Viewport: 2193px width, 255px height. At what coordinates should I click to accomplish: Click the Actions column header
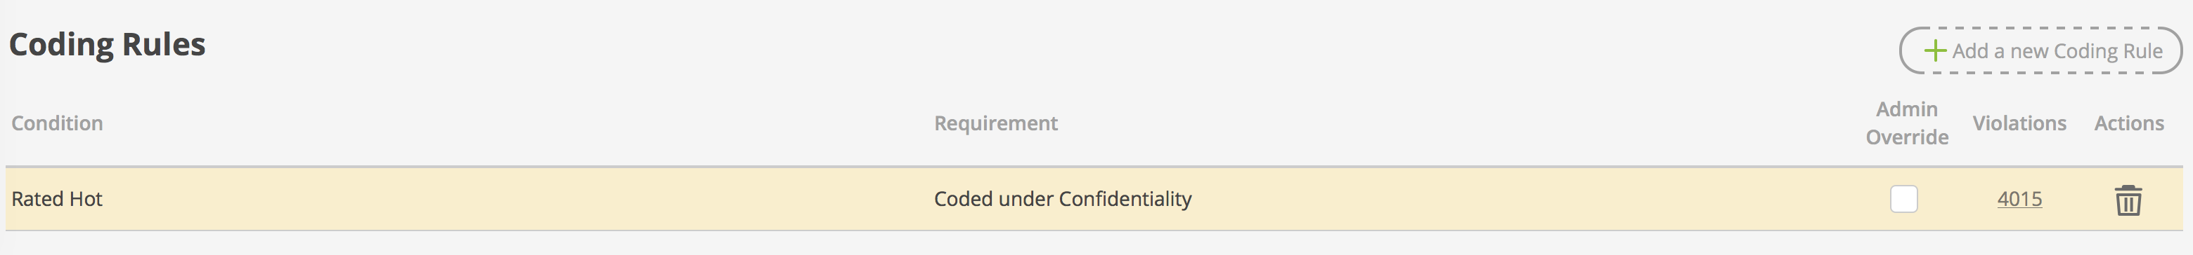pyautogui.click(x=2128, y=124)
